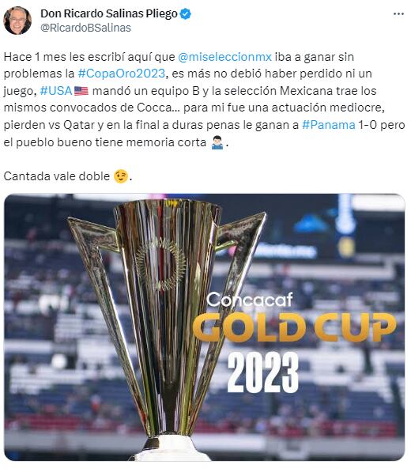Open the Don Ricardo Salinas Pliego display name

click(109, 13)
